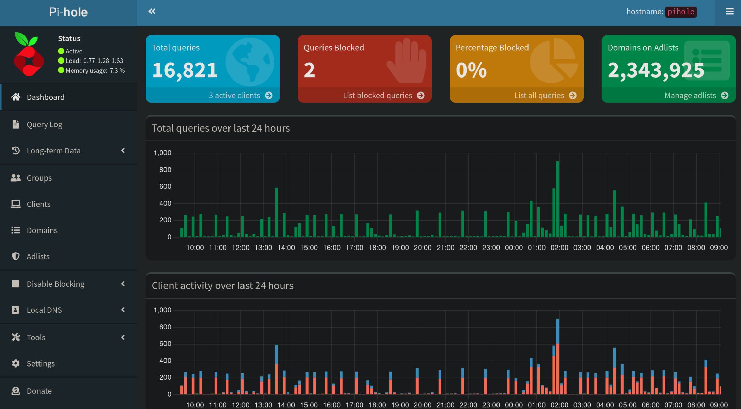Click the Domains list icon
The width and height of the screenshot is (741, 409).
click(x=16, y=230)
